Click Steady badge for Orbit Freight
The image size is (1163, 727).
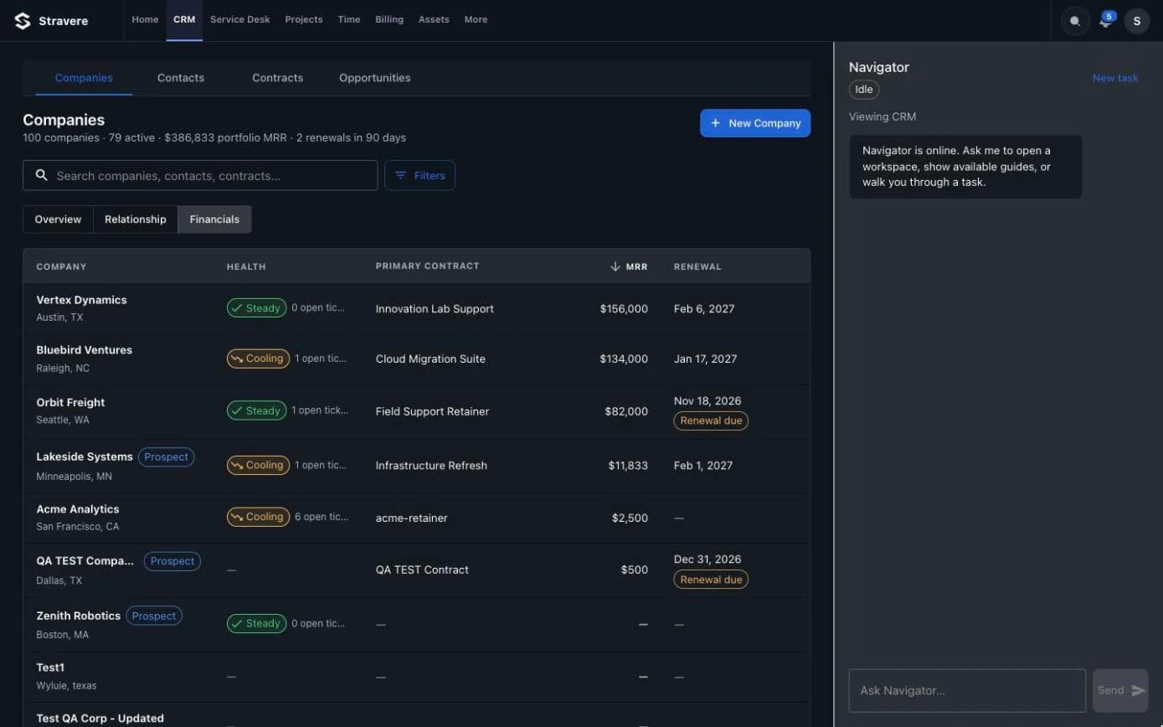(x=256, y=410)
